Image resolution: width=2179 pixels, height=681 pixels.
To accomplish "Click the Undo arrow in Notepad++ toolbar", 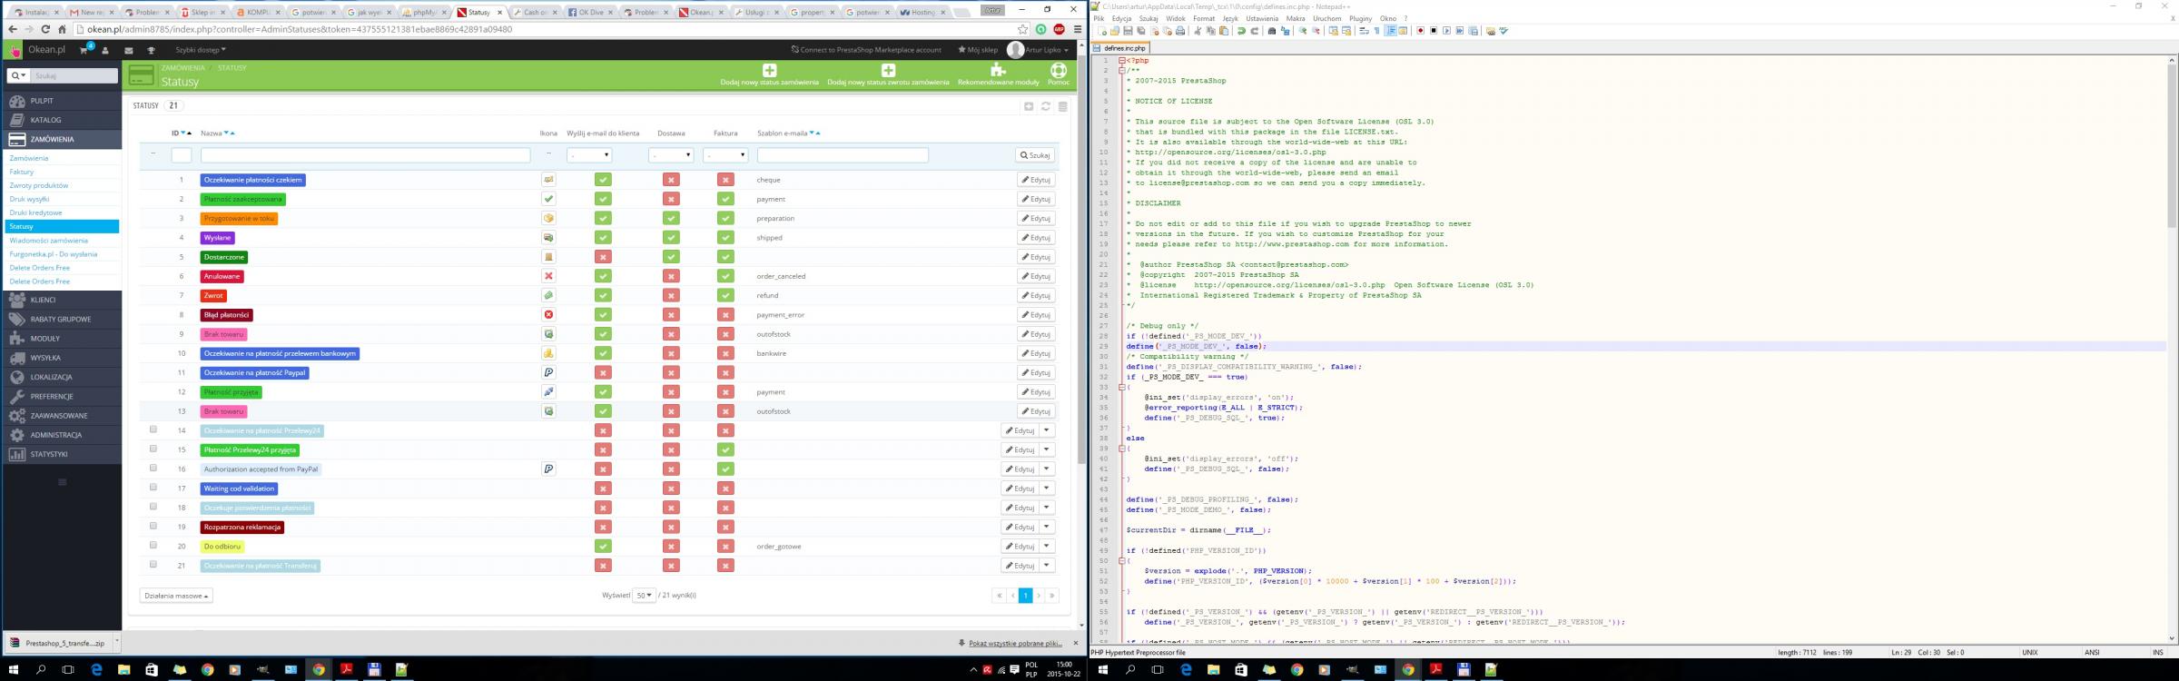I will [1241, 31].
